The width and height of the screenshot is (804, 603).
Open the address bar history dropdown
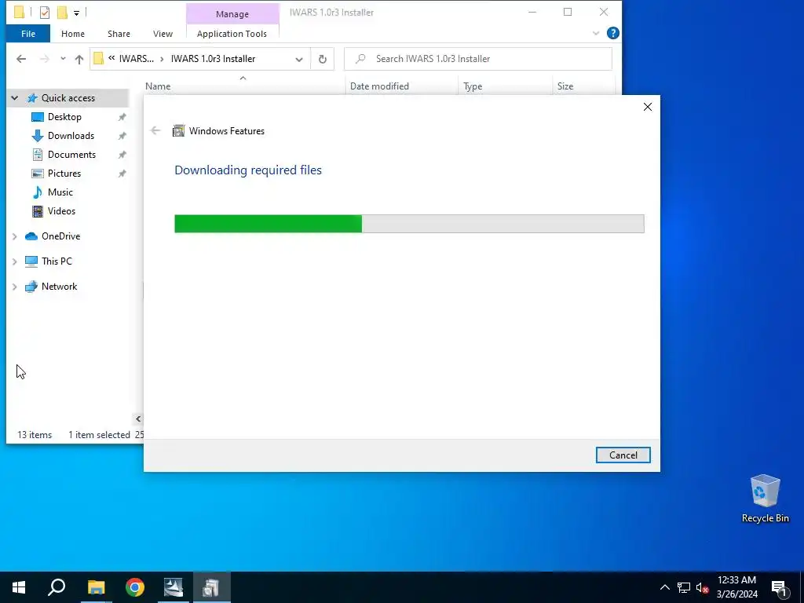click(299, 59)
